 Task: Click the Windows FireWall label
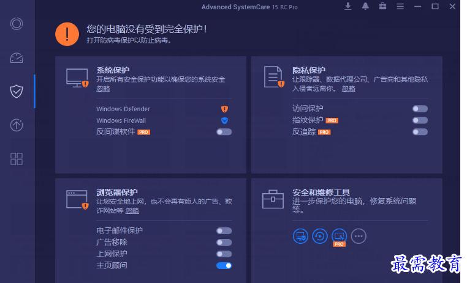point(121,120)
